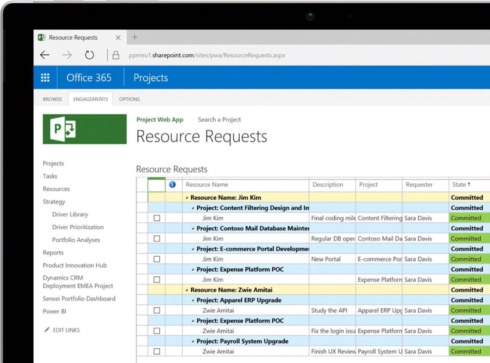
Task: Click the browser back arrow
Action: point(44,55)
